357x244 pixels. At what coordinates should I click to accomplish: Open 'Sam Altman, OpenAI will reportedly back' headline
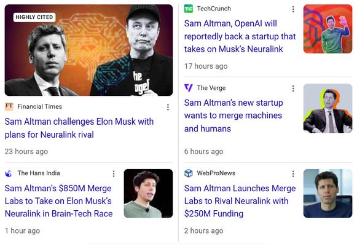click(x=240, y=36)
